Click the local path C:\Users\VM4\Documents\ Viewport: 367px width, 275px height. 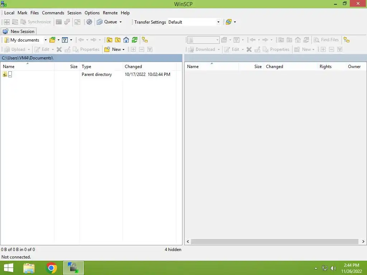click(x=28, y=58)
